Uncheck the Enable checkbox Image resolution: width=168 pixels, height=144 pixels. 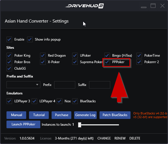[9, 39]
